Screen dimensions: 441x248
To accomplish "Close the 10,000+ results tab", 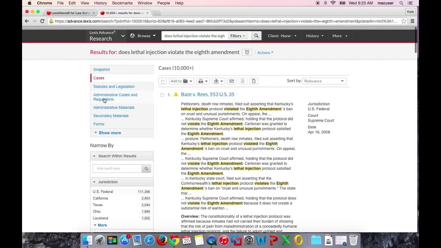I will (147, 13).
